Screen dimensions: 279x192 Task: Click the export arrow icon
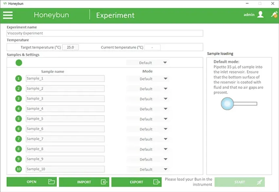(156, 182)
